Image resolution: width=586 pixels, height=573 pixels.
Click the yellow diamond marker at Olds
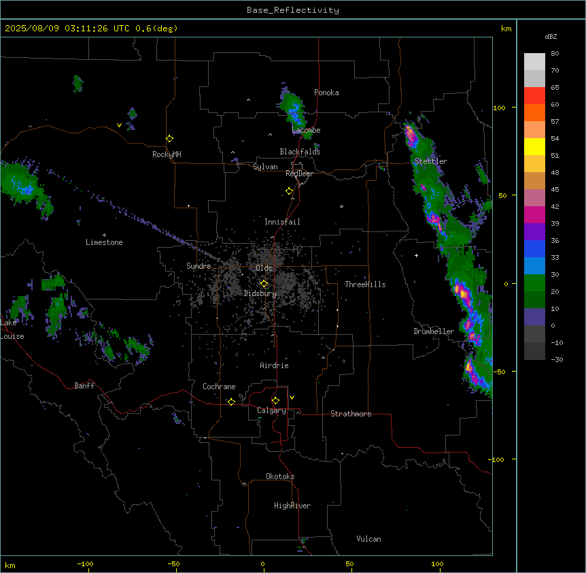[x=264, y=284]
